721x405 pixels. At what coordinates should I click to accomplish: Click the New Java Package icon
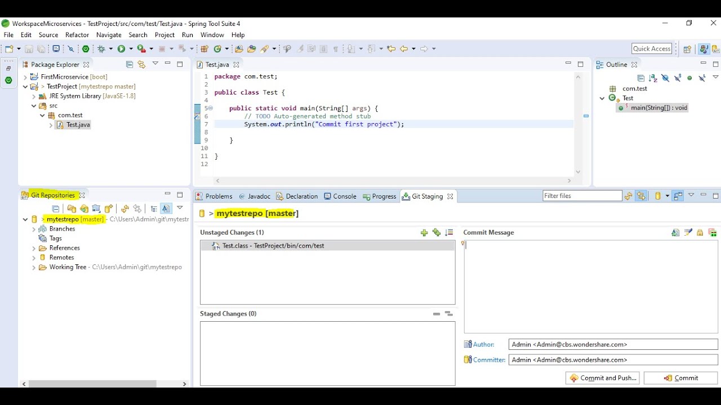pyautogui.click(x=204, y=49)
